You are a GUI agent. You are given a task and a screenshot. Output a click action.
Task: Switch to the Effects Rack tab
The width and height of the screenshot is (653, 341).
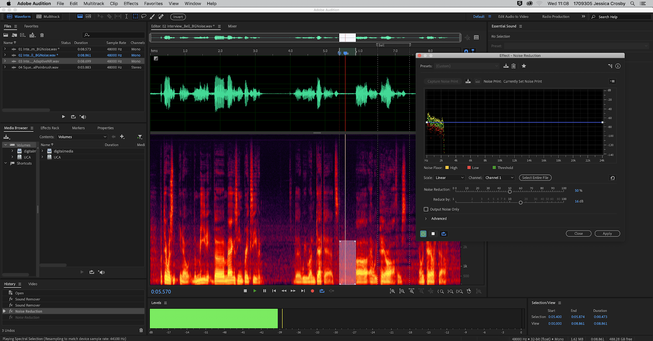pos(50,128)
